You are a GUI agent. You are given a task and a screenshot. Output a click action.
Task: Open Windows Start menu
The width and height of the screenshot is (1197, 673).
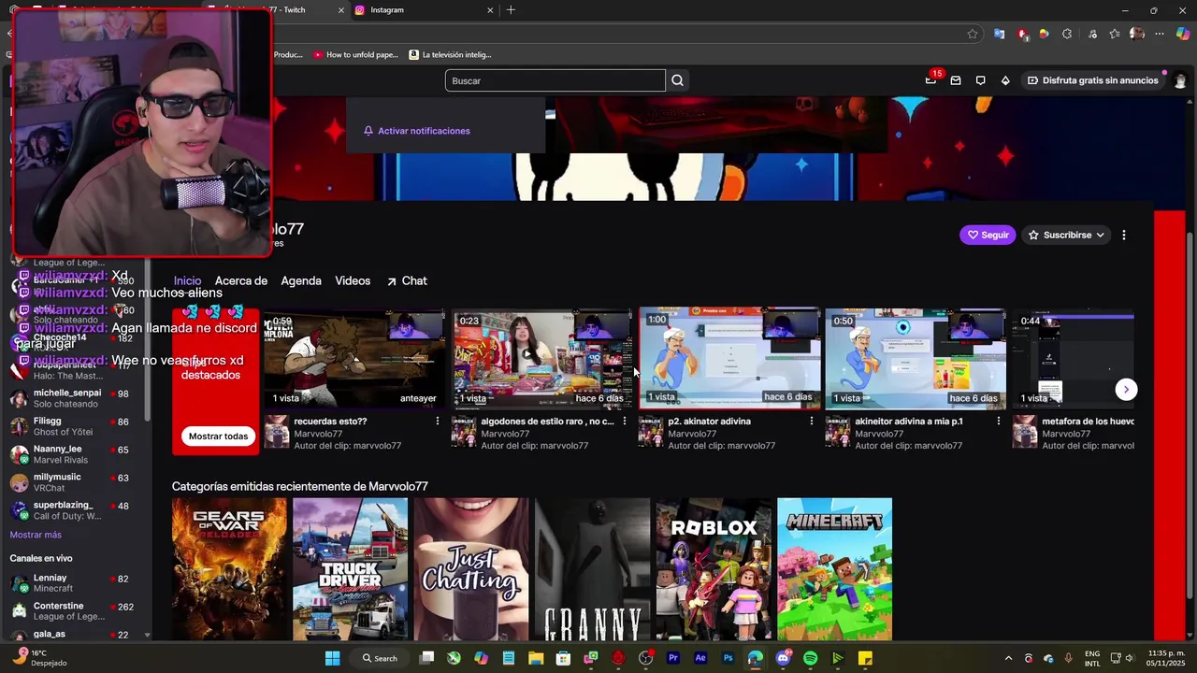332,658
